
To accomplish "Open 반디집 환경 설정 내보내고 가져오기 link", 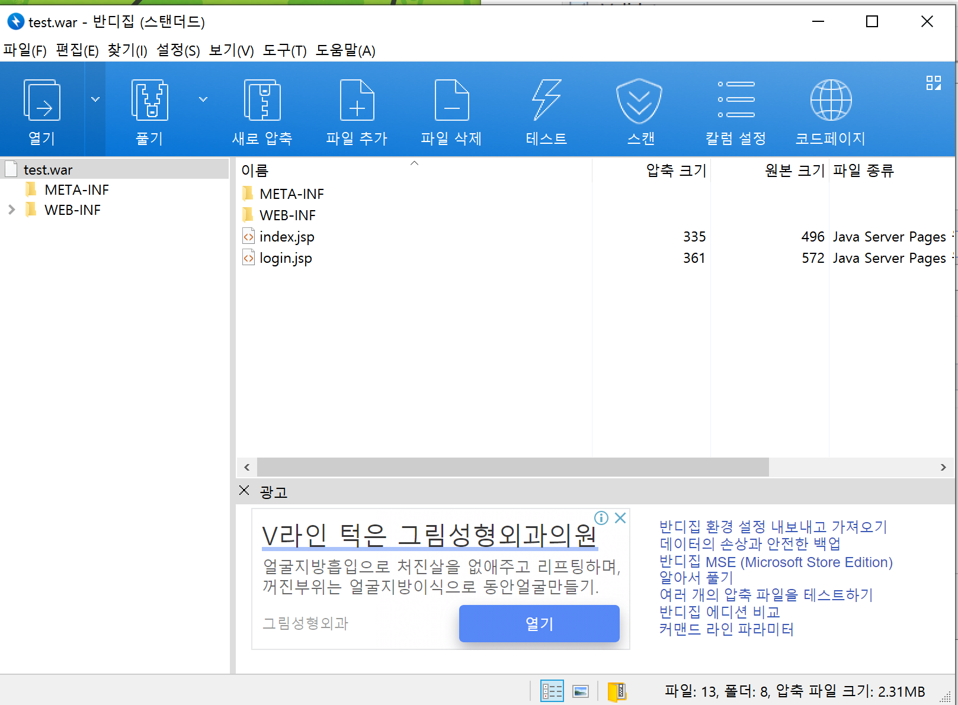I will pos(773,526).
